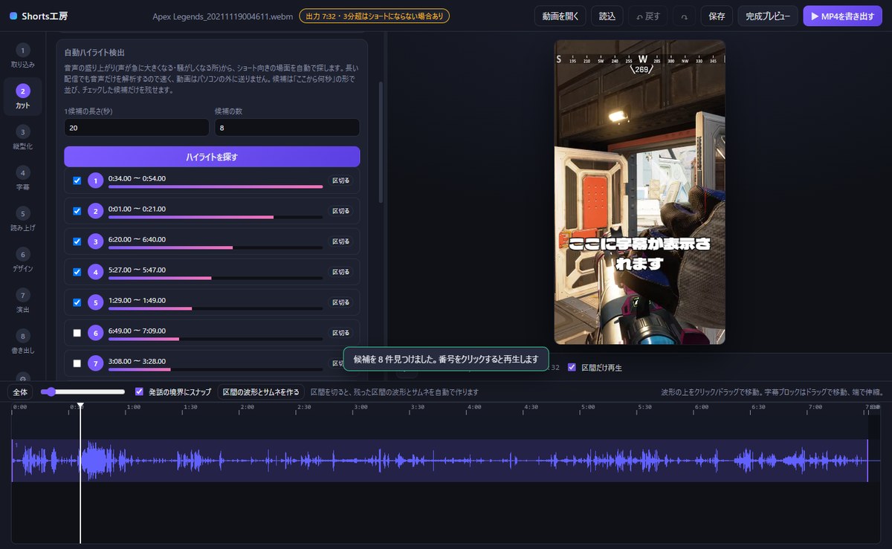Play highlight candidate number 3
Image resolution: width=892 pixels, height=549 pixels.
click(95, 241)
